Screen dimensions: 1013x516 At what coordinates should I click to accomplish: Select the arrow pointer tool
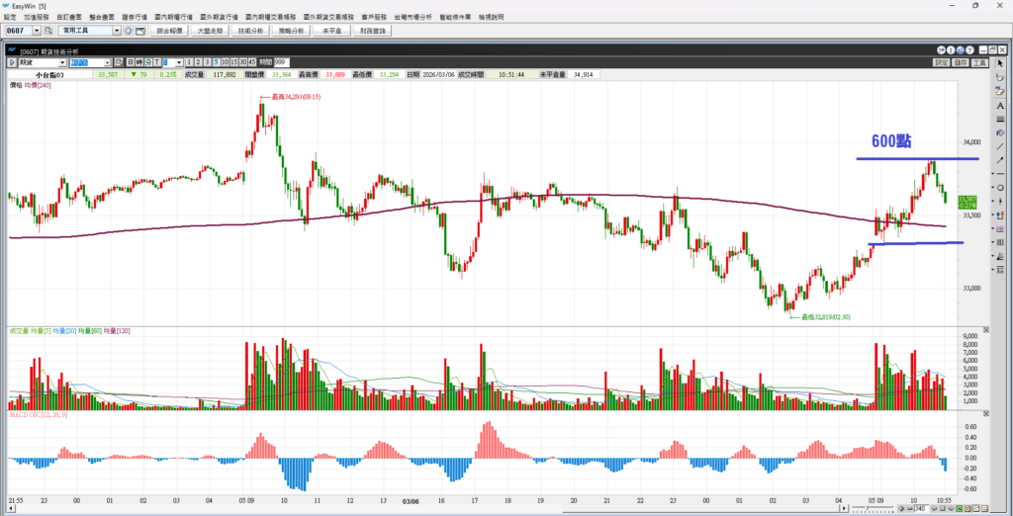click(x=1000, y=62)
